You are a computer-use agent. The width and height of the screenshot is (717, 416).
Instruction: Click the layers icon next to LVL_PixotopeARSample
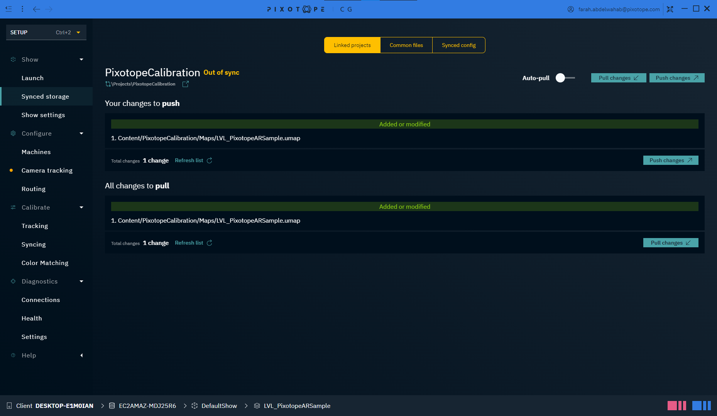(x=257, y=406)
